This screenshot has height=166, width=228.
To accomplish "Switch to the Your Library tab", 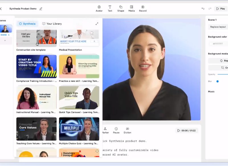I will click(x=52, y=24).
